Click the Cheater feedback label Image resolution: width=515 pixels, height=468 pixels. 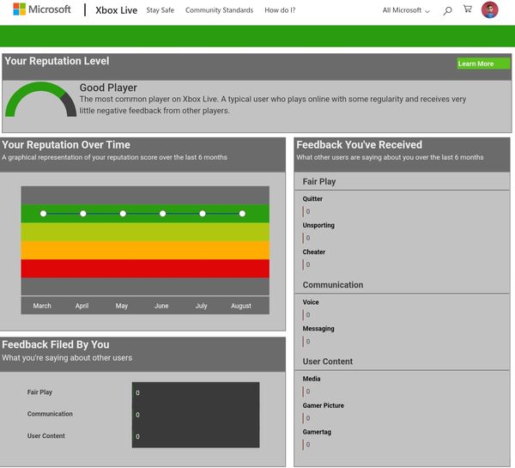pyautogui.click(x=313, y=252)
